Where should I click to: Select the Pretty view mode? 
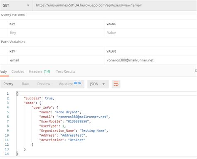[8, 84]
